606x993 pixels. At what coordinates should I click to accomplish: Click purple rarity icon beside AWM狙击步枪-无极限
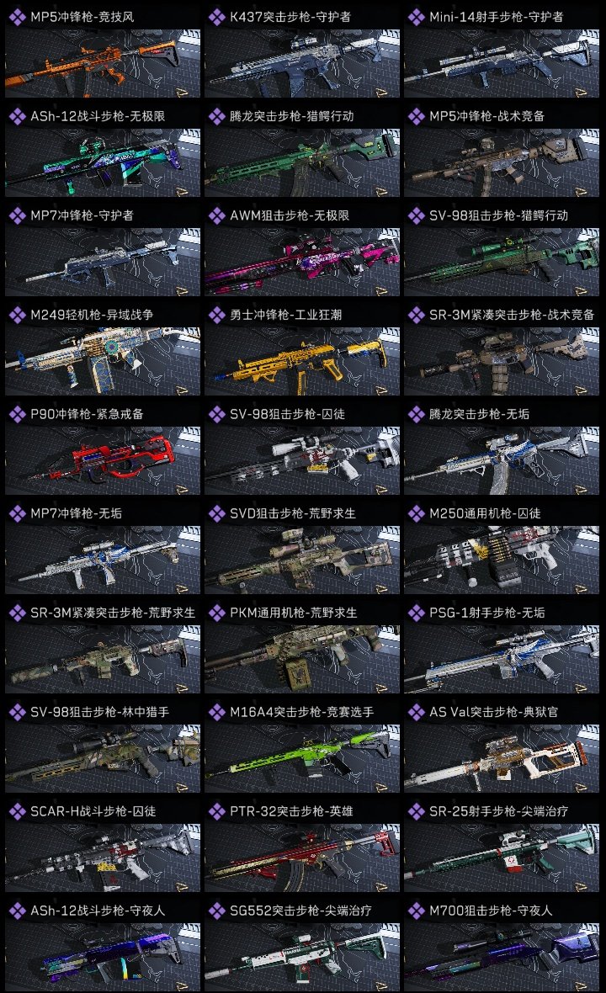(x=216, y=215)
